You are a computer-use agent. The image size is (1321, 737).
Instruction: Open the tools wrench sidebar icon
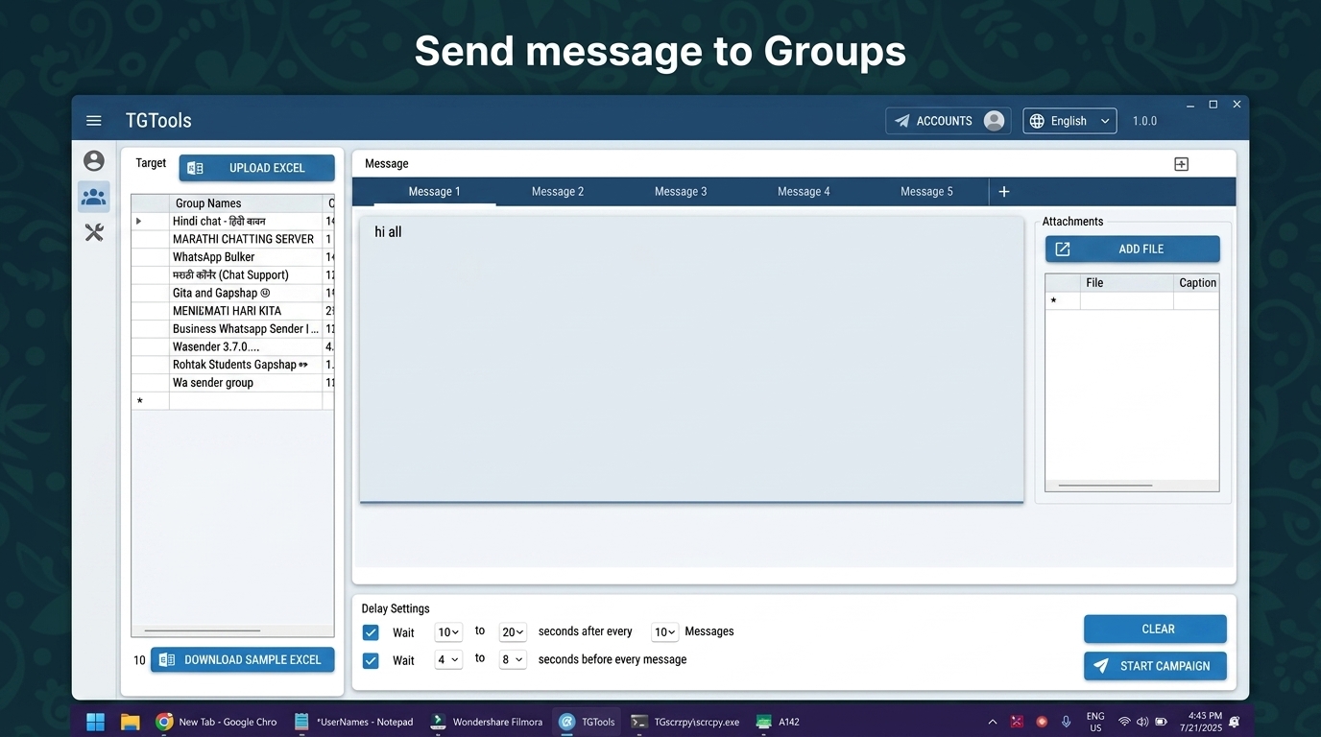(x=93, y=232)
